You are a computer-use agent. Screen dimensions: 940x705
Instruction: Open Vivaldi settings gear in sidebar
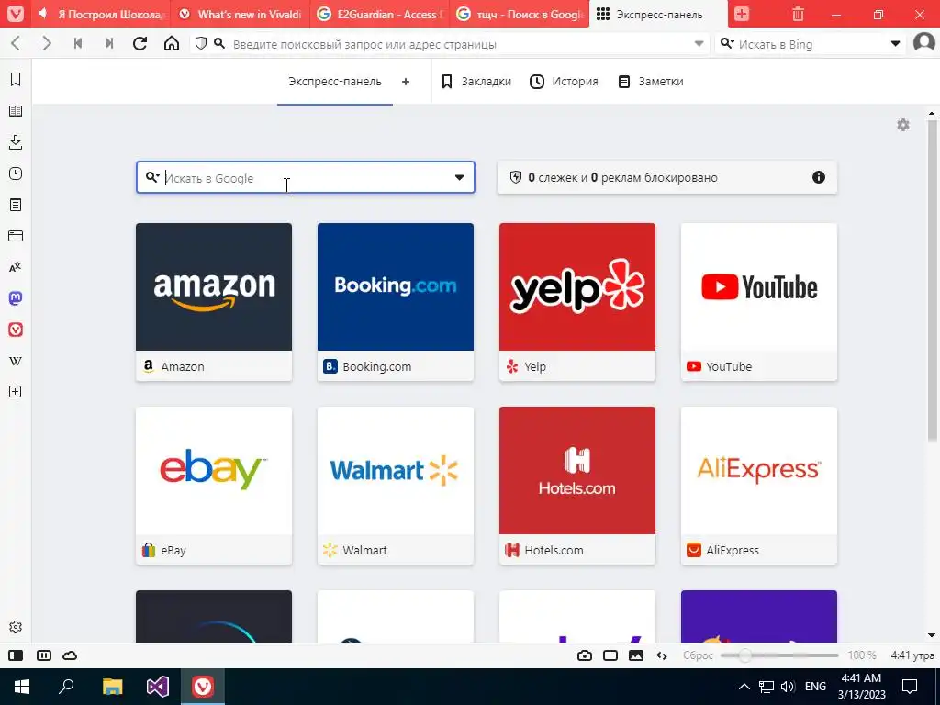point(16,626)
